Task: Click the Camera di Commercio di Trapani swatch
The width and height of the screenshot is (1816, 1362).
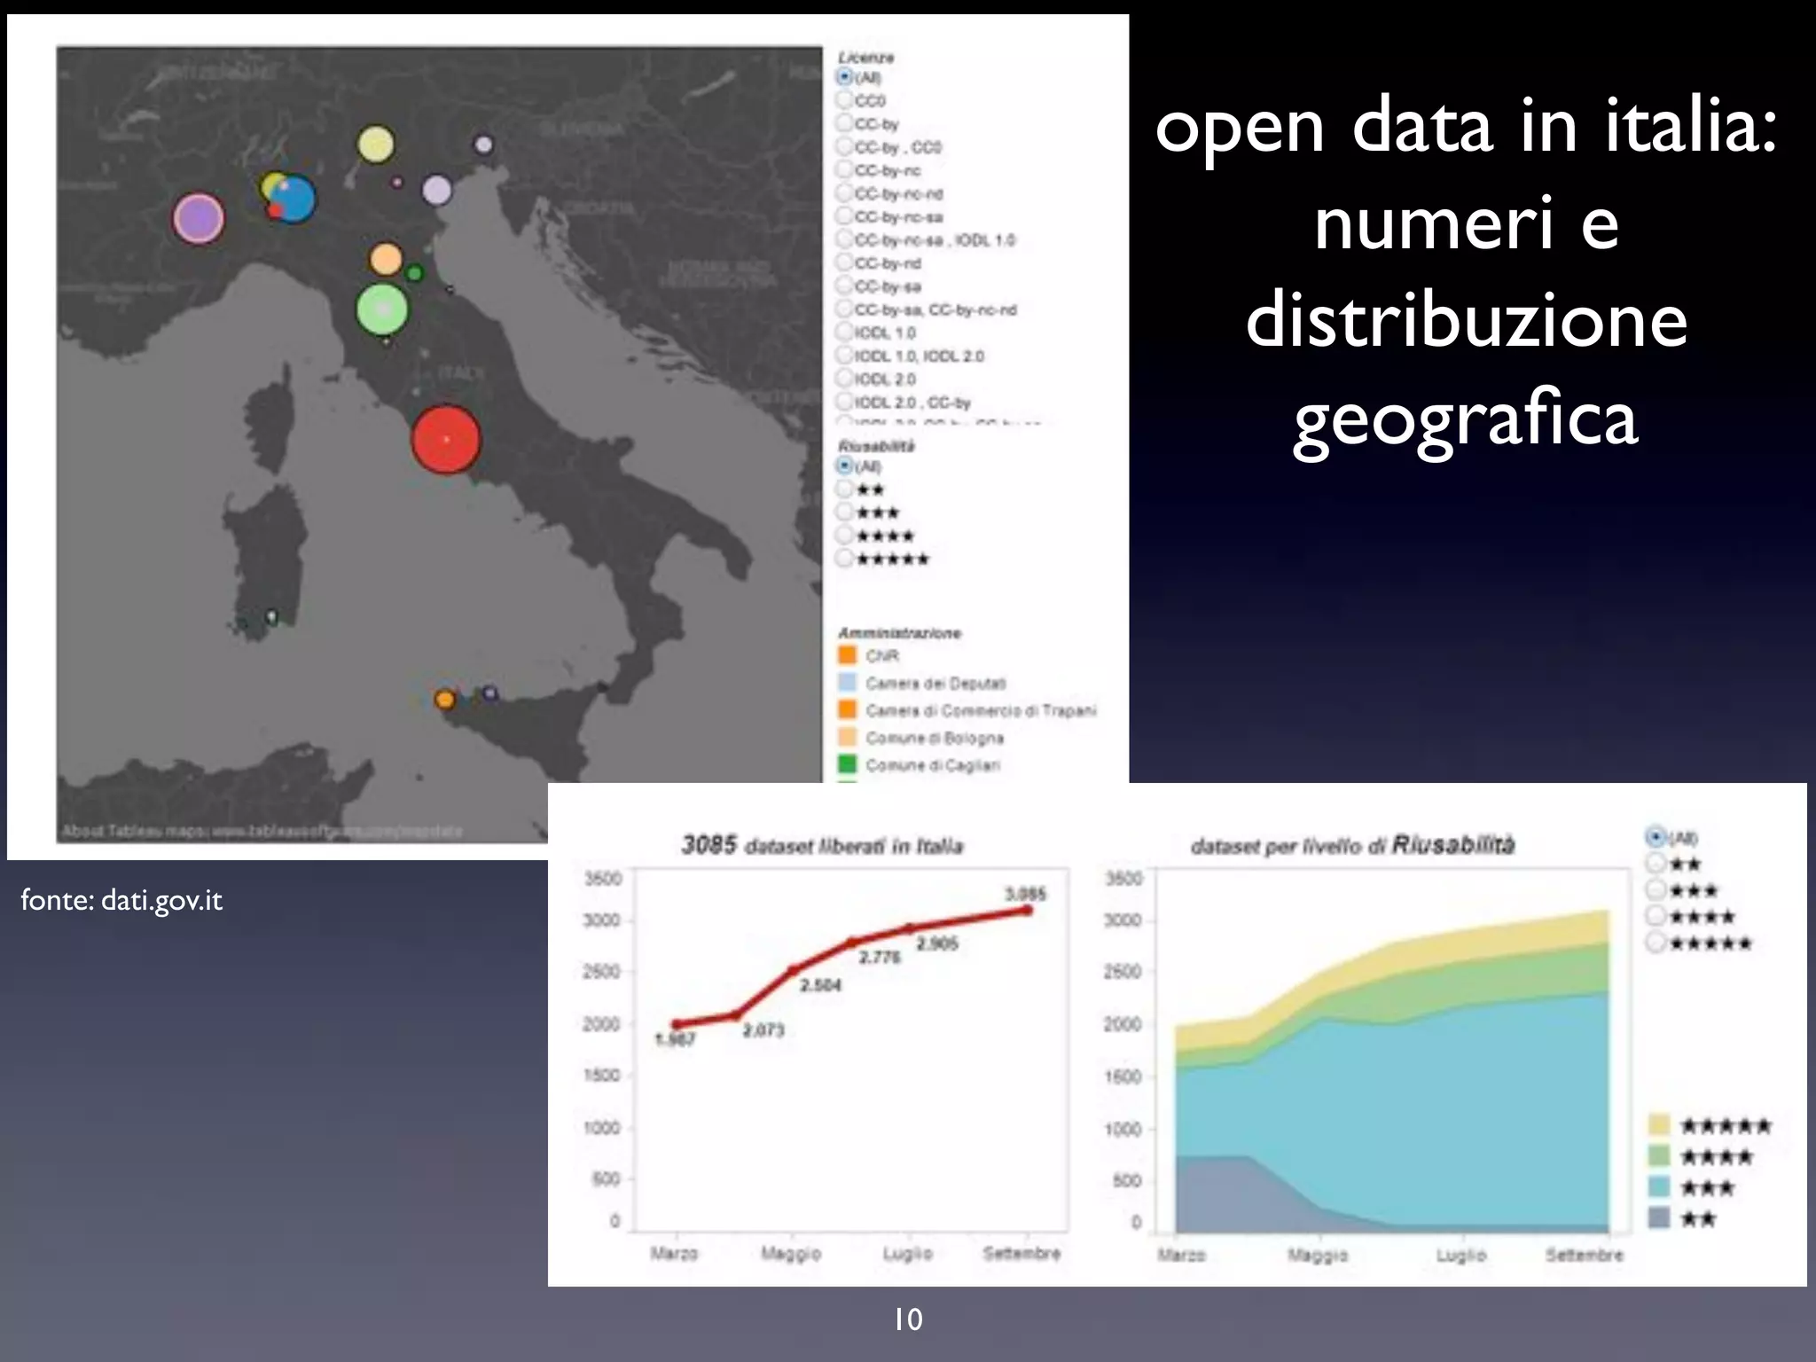Action: point(848,709)
